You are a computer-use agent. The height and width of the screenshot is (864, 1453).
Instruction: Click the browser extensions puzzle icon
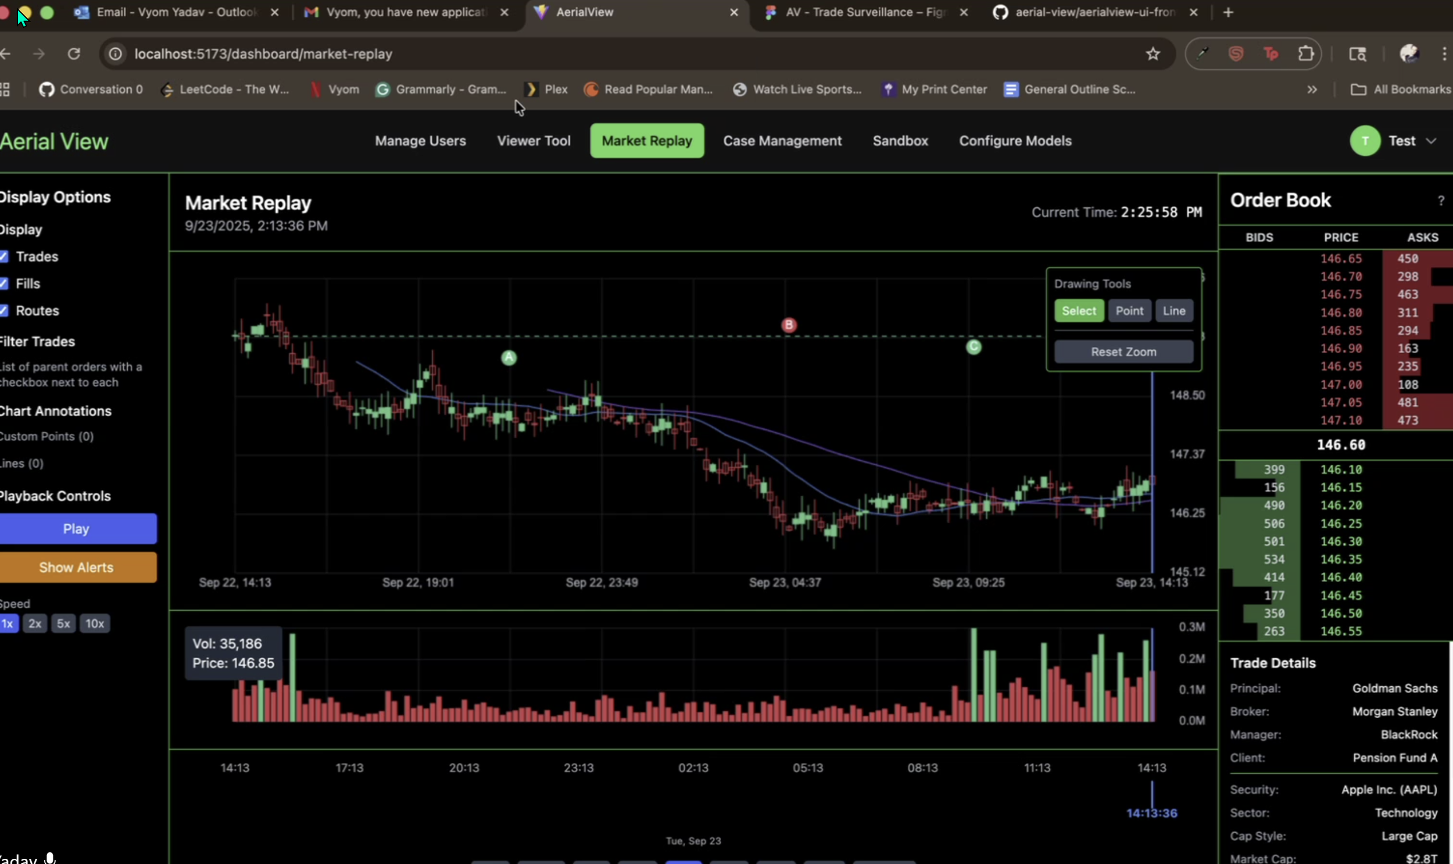pos(1306,53)
